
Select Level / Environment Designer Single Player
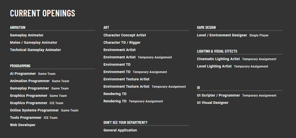233,35
